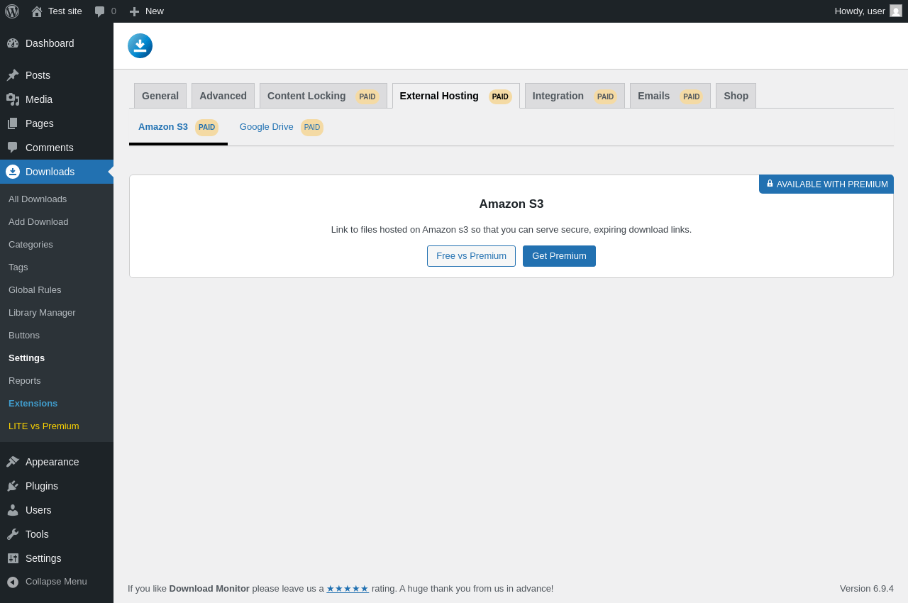Click the Free vs Premium button

(x=471, y=256)
